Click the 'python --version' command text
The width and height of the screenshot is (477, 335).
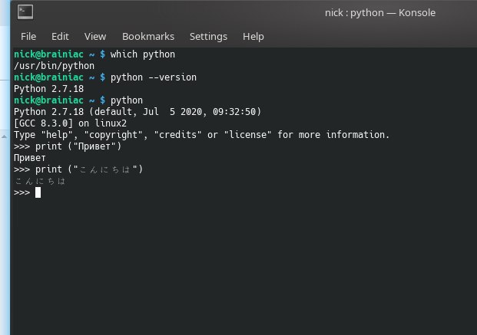click(x=154, y=77)
